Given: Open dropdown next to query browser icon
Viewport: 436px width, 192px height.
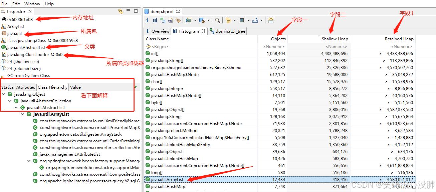Looking at the screenshot, I should pos(208,20).
